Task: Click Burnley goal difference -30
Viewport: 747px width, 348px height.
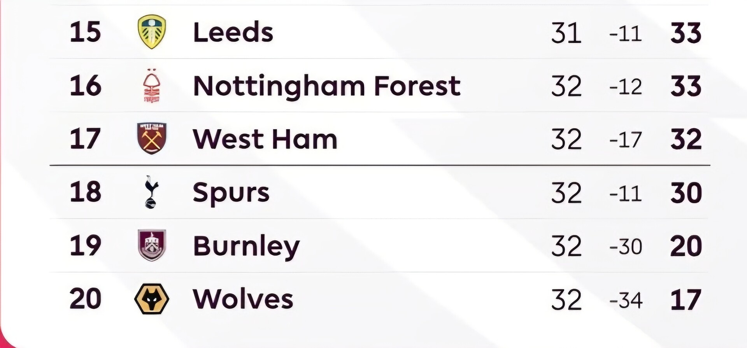Action: click(626, 247)
